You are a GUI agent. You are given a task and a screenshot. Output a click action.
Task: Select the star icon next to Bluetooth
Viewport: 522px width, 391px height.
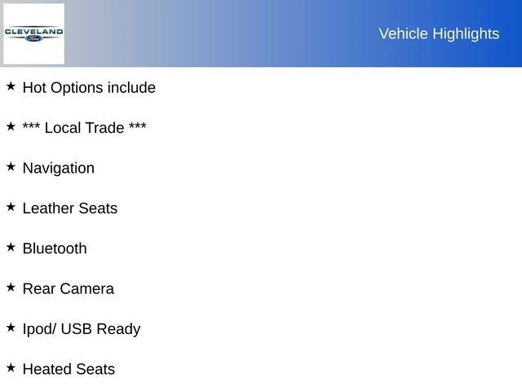pyautogui.click(x=11, y=247)
